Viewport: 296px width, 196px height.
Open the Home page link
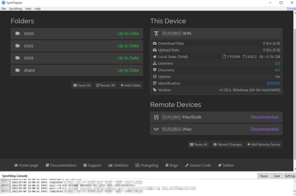coord(26,165)
